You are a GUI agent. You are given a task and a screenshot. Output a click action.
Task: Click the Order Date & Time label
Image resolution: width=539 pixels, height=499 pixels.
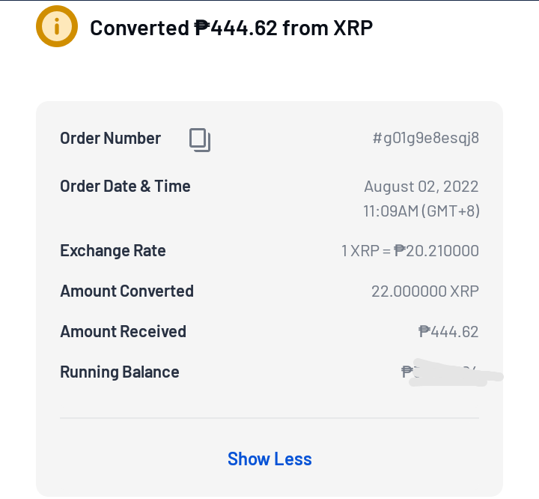pyautogui.click(x=125, y=186)
